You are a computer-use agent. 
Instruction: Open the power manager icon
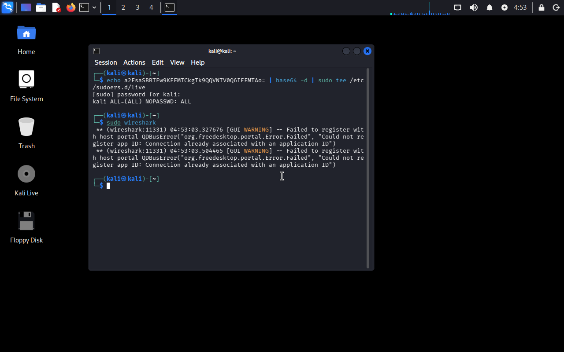tap(505, 7)
